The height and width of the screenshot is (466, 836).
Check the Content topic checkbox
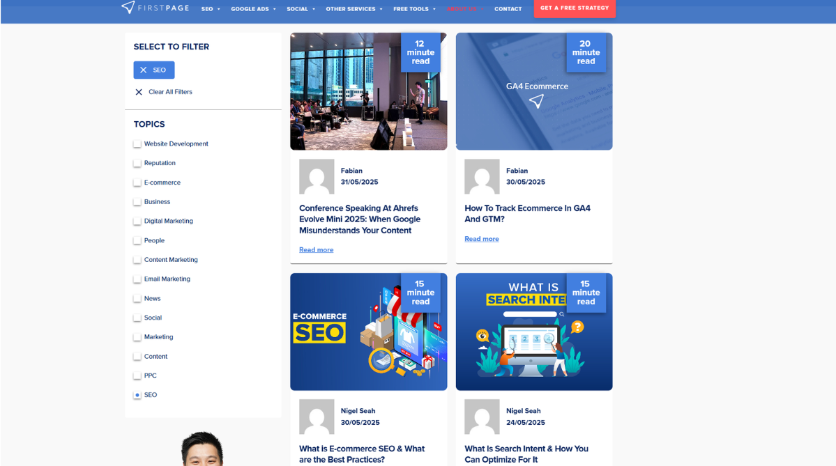click(137, 357)
